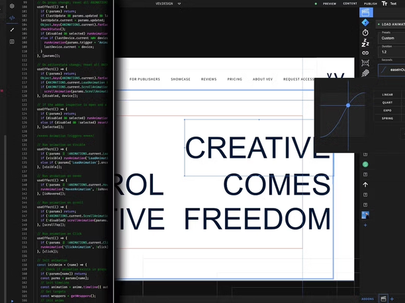Click code line '}, [scrollTop]);'
405x303 pixels.
tap(51, 224)
